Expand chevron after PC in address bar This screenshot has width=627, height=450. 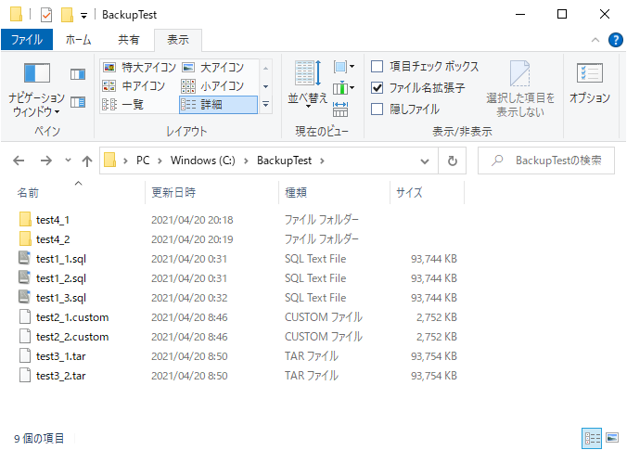(160, 161)
